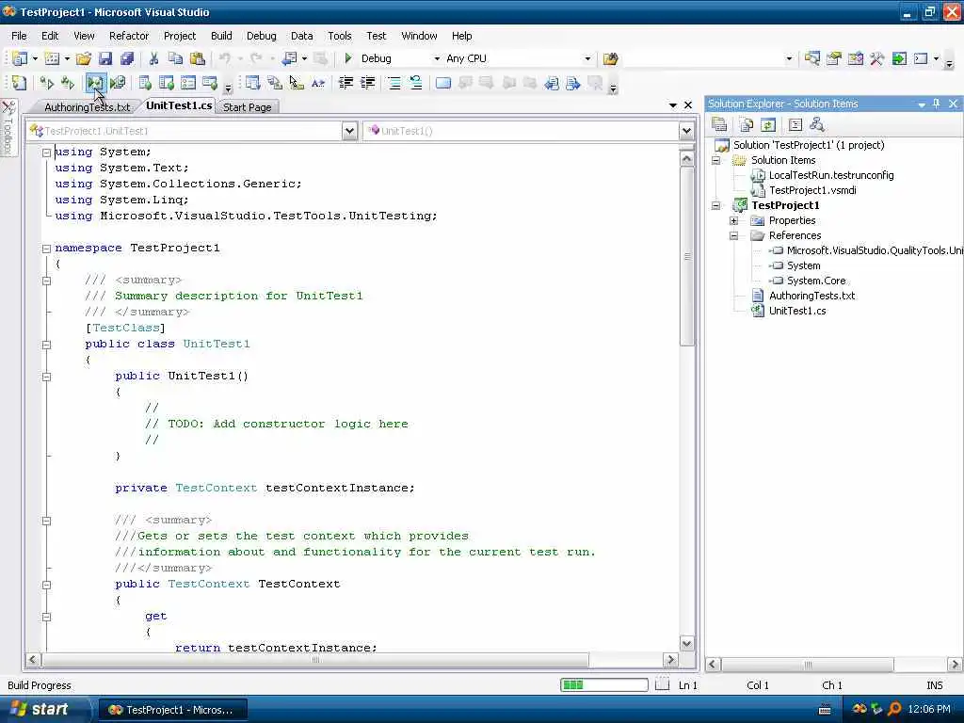The image size is (964, 723).
Task: Open the Test Results window icon
Action: [x=188, y=83]
